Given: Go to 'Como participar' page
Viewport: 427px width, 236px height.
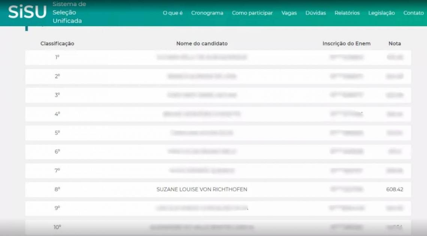Looking at the screenshot, I should pos(252,13).
